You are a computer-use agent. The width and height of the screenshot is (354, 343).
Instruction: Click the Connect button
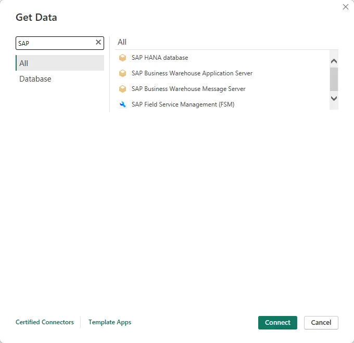277,323
